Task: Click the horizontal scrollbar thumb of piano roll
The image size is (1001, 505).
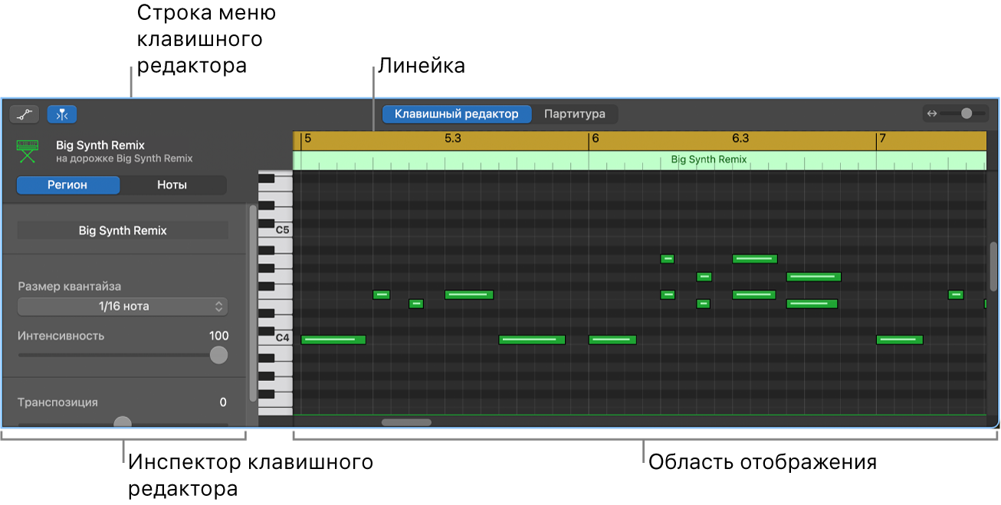Action: pos(407,422)
